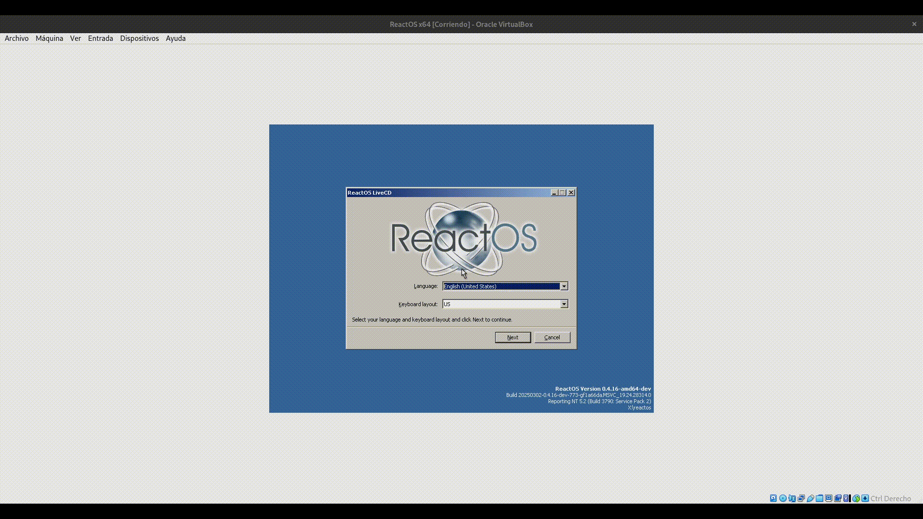Click the 'Language:' label
Viewport: 923px width, 519px height.
[426, 286]
